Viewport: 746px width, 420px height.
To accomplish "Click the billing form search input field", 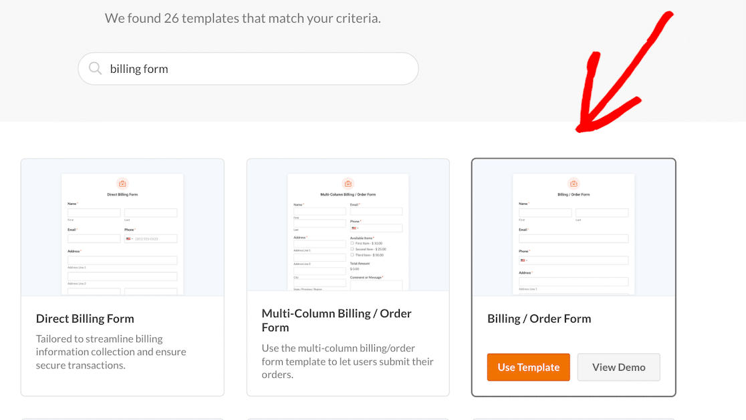I will click(247, 68).
